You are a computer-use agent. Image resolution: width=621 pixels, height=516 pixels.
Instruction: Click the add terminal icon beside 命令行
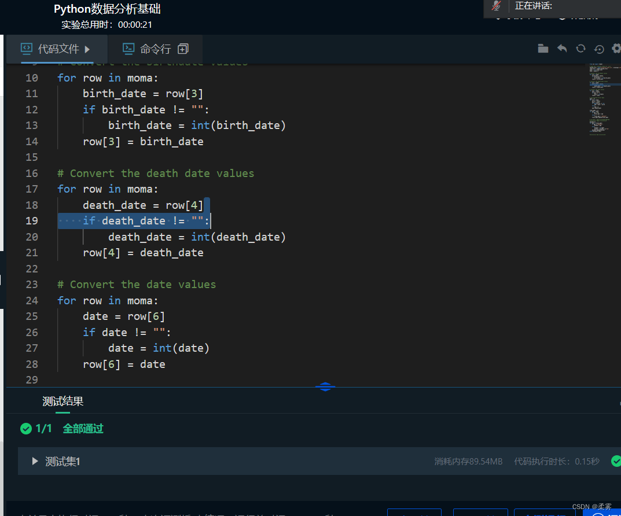pyautogui.click(x=183, y=49)
